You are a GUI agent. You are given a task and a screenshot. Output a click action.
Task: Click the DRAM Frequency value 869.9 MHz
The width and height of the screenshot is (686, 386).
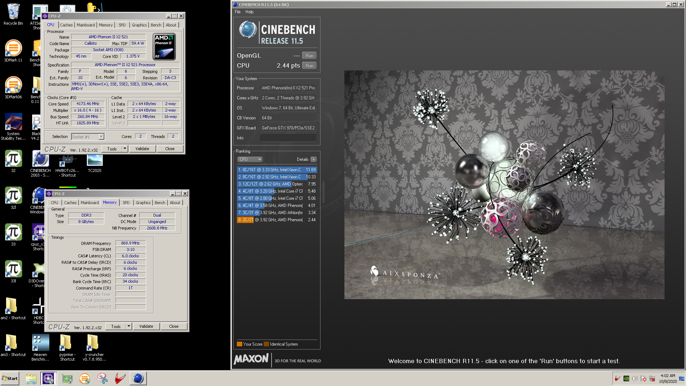(x=130, y=243)
